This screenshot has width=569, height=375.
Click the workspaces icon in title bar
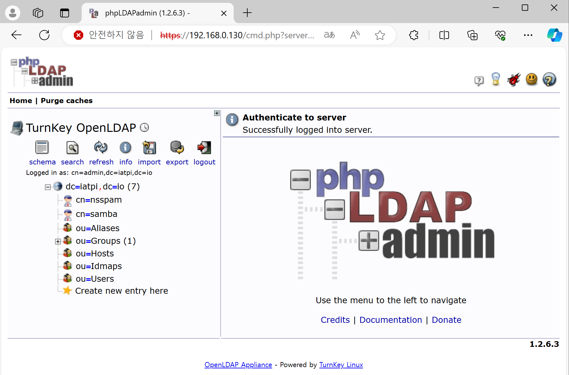tap(38, 13)
